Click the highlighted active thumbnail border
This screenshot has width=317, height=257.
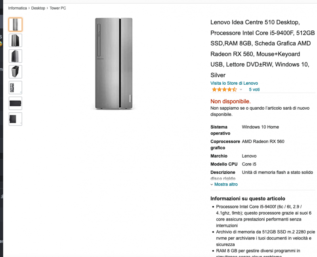pyautogui.click(x=15, y=25)
